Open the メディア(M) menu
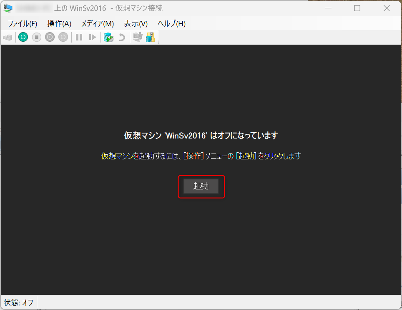 pos(97,24)
